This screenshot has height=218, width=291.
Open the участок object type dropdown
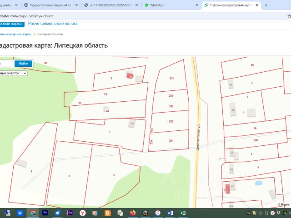coord(13,73)
